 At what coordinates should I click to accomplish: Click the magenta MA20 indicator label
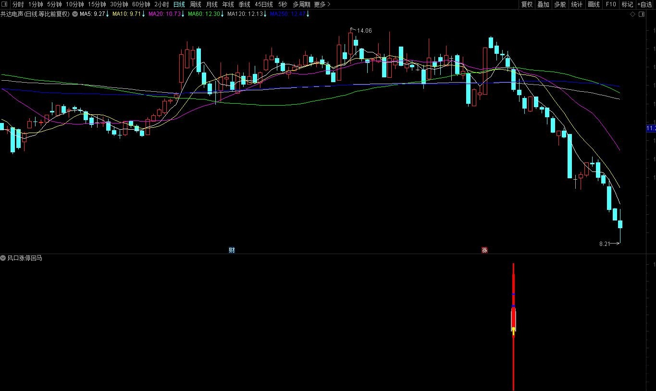tap(164, 14)
